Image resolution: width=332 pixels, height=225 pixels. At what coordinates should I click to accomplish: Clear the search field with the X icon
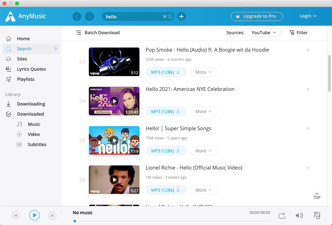[164, 16]
